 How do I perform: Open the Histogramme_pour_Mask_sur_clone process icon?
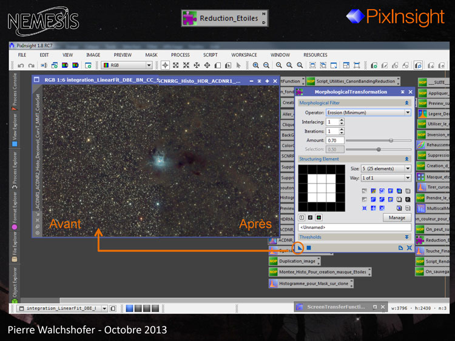[x=311, y=283]
